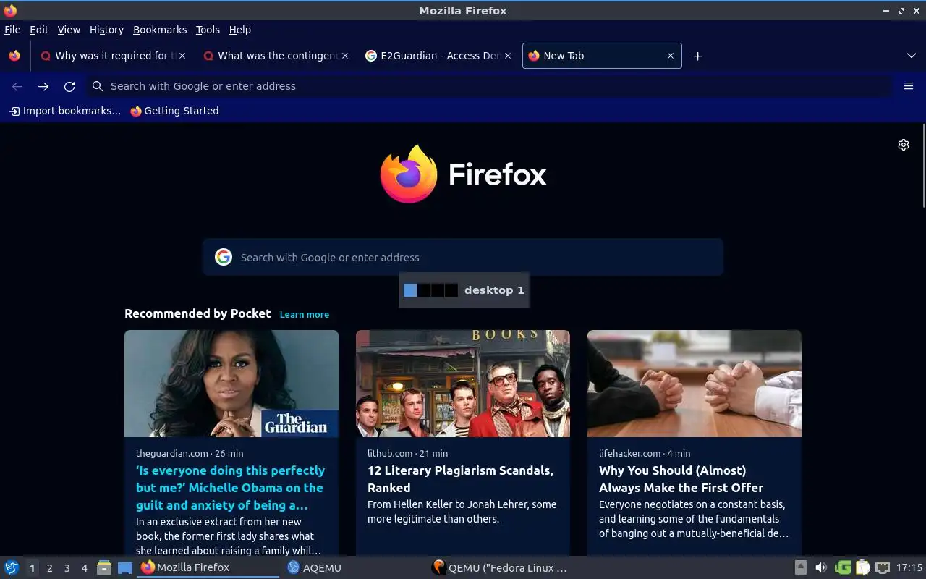This screenshot has height=579, width=926.
Task: Open a new tab with plus button
Action: click(x=697, y=56)
